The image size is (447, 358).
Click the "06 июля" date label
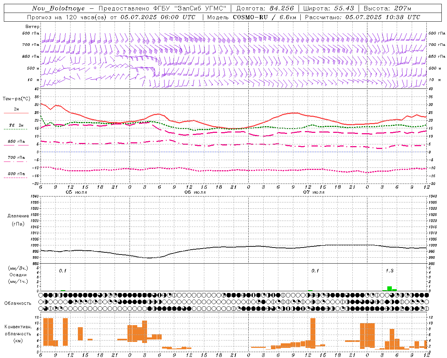195,192
